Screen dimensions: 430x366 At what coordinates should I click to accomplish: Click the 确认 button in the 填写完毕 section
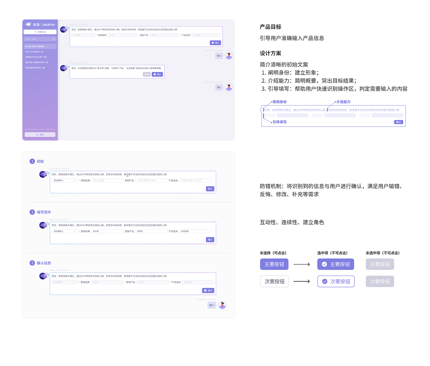point(210,240)
